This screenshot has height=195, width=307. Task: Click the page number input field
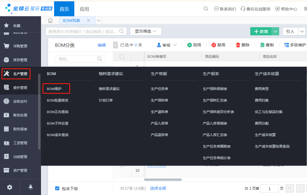click(269, 188)
